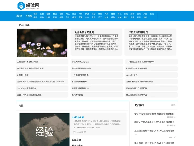
Task: Open 水胶是什么胶 link
Action: pyautogui.click(x=23, y=75)
